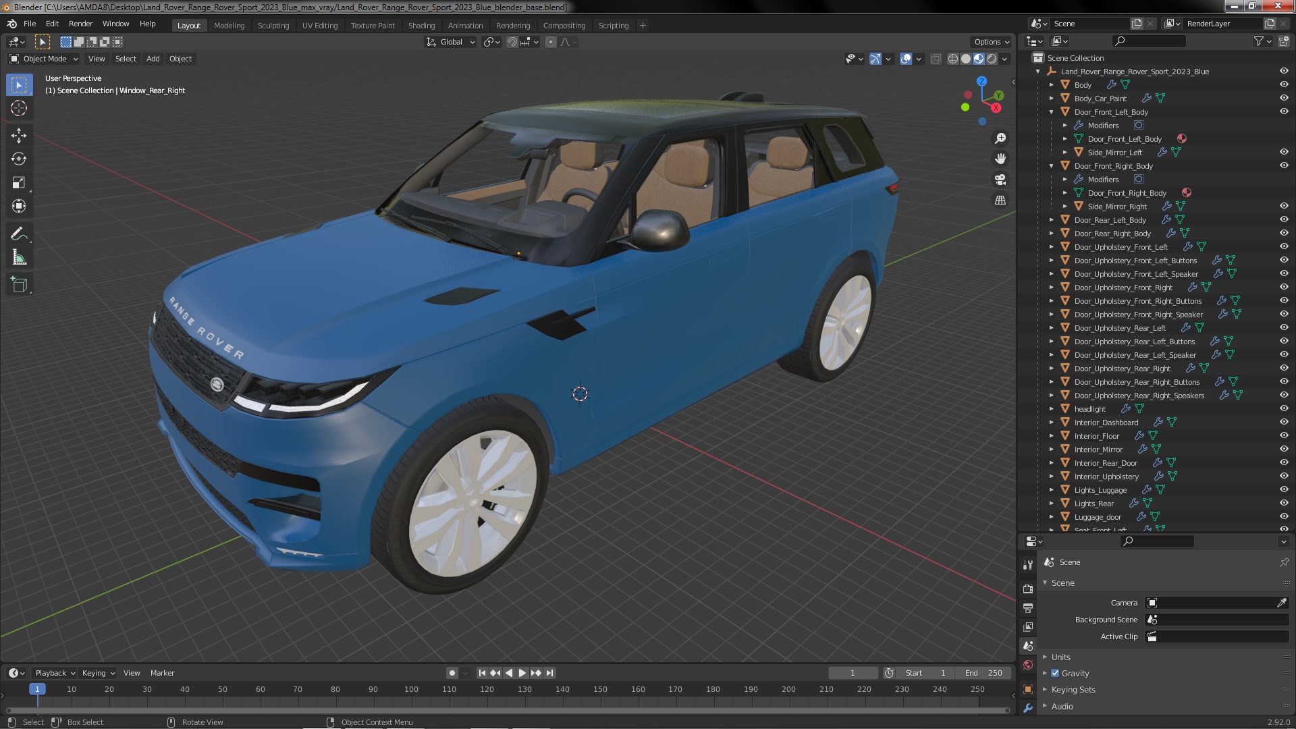
Task: Click the Zoom view gizmo icon
Action: [1000, 138]
